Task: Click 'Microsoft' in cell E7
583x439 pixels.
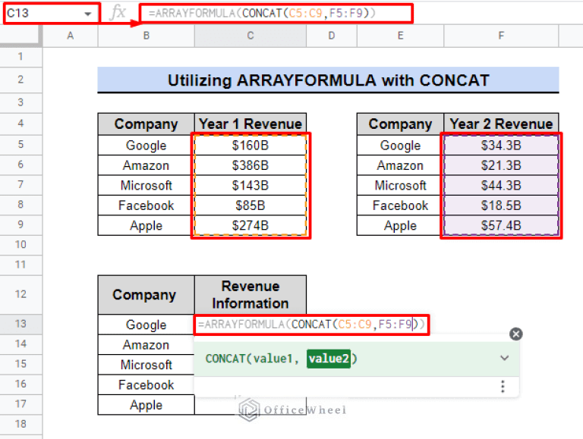Action: pyautogui.click(x=400, y=185)
